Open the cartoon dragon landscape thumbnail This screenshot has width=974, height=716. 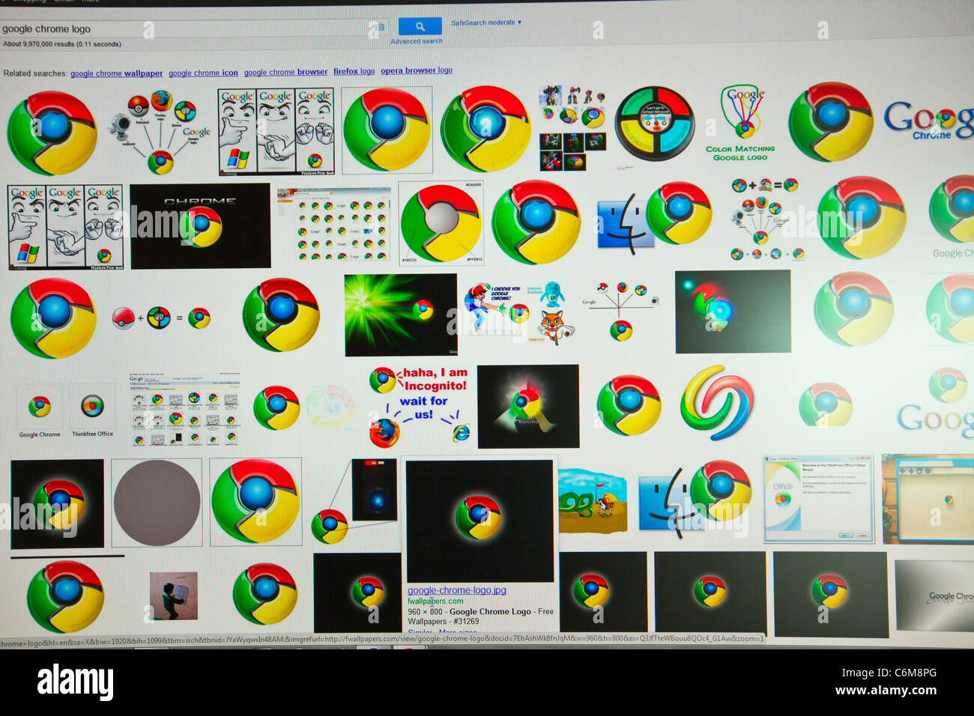[x=593, y=501]
